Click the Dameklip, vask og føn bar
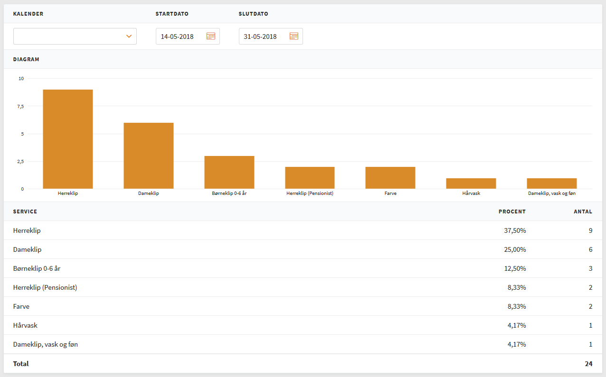 click(x=552, y=184)
